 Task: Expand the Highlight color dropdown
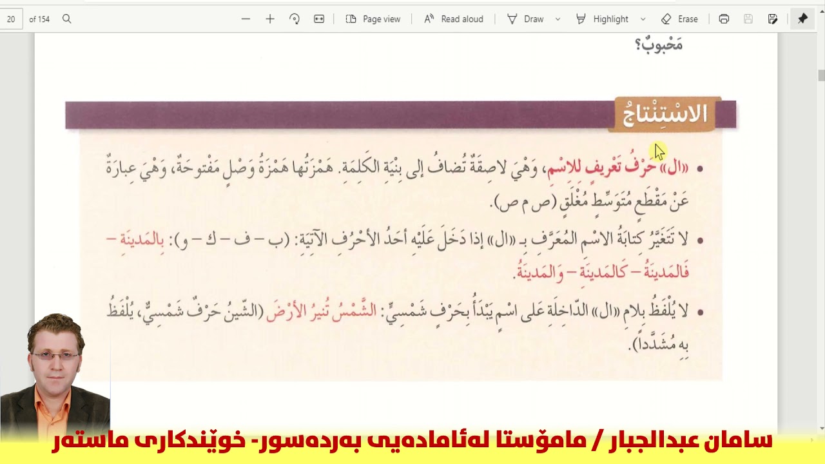click(643, 19)
